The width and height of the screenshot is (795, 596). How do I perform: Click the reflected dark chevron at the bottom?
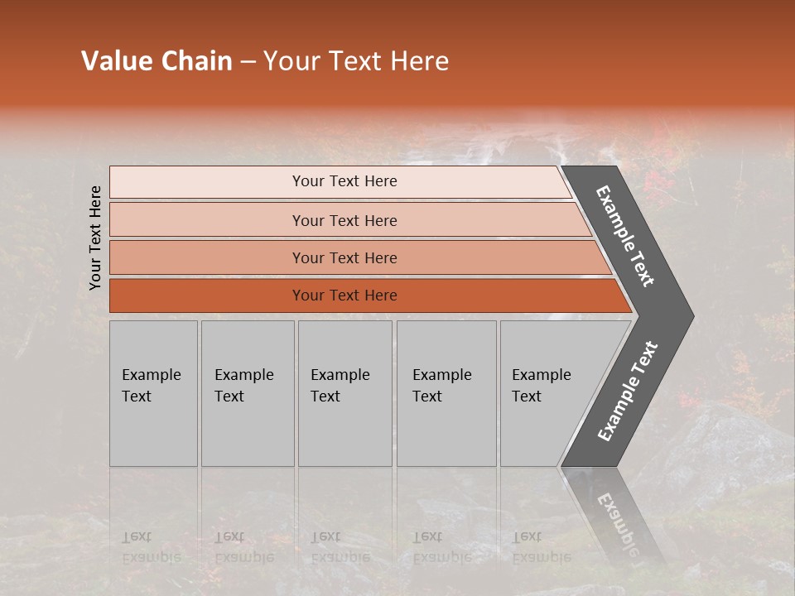click(x=617, y=517)
